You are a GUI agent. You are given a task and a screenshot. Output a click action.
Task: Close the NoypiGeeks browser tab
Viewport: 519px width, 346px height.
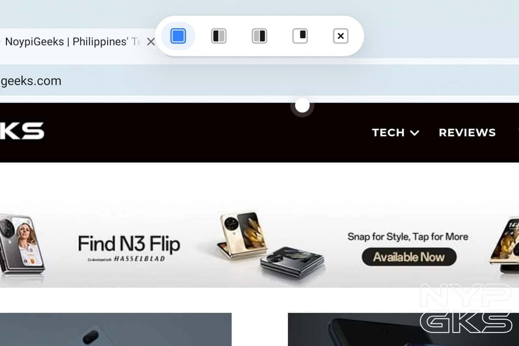151,42
